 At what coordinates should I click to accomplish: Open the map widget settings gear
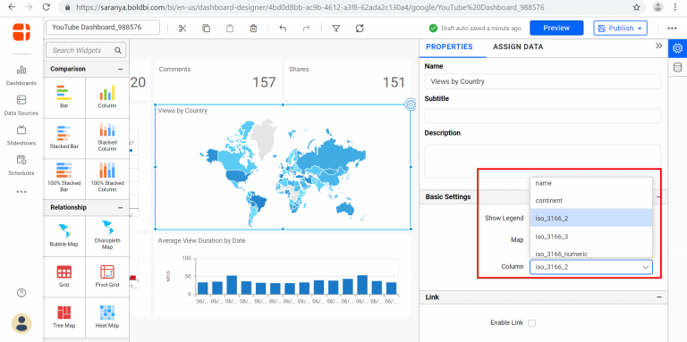coord(411,104)
